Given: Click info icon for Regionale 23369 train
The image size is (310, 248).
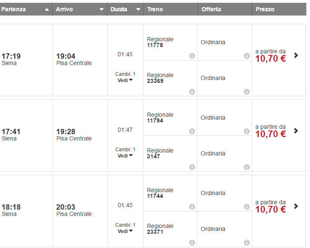Looking at the screenshot, I should pyautogui.click(x=192, y=92).
